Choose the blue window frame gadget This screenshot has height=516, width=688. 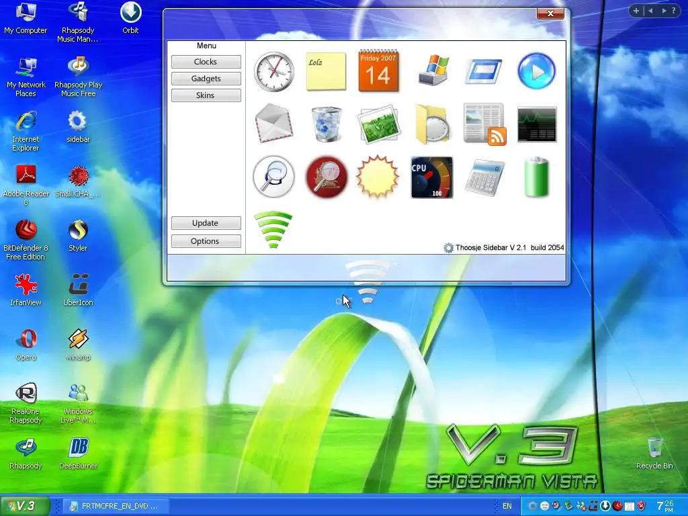(484, 71)
